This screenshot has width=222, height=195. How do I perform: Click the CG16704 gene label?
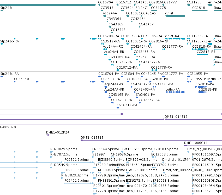105,2
